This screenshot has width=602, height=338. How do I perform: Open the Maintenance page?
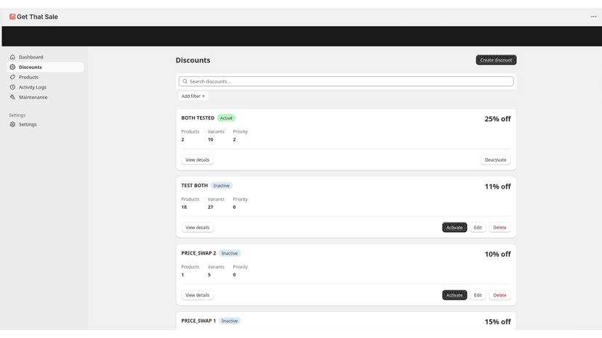pyautogui.click(x=44, y=97)
